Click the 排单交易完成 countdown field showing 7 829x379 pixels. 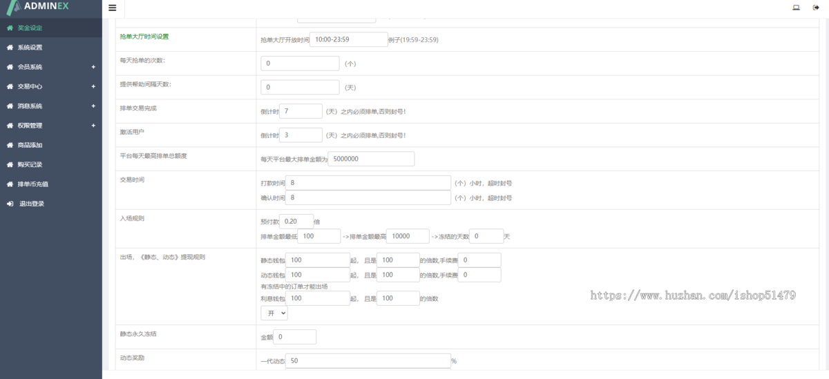point(301,111)
